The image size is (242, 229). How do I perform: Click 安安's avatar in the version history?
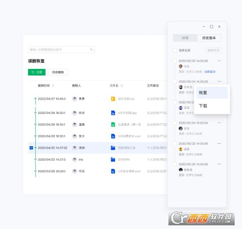(x=181, y=128)
